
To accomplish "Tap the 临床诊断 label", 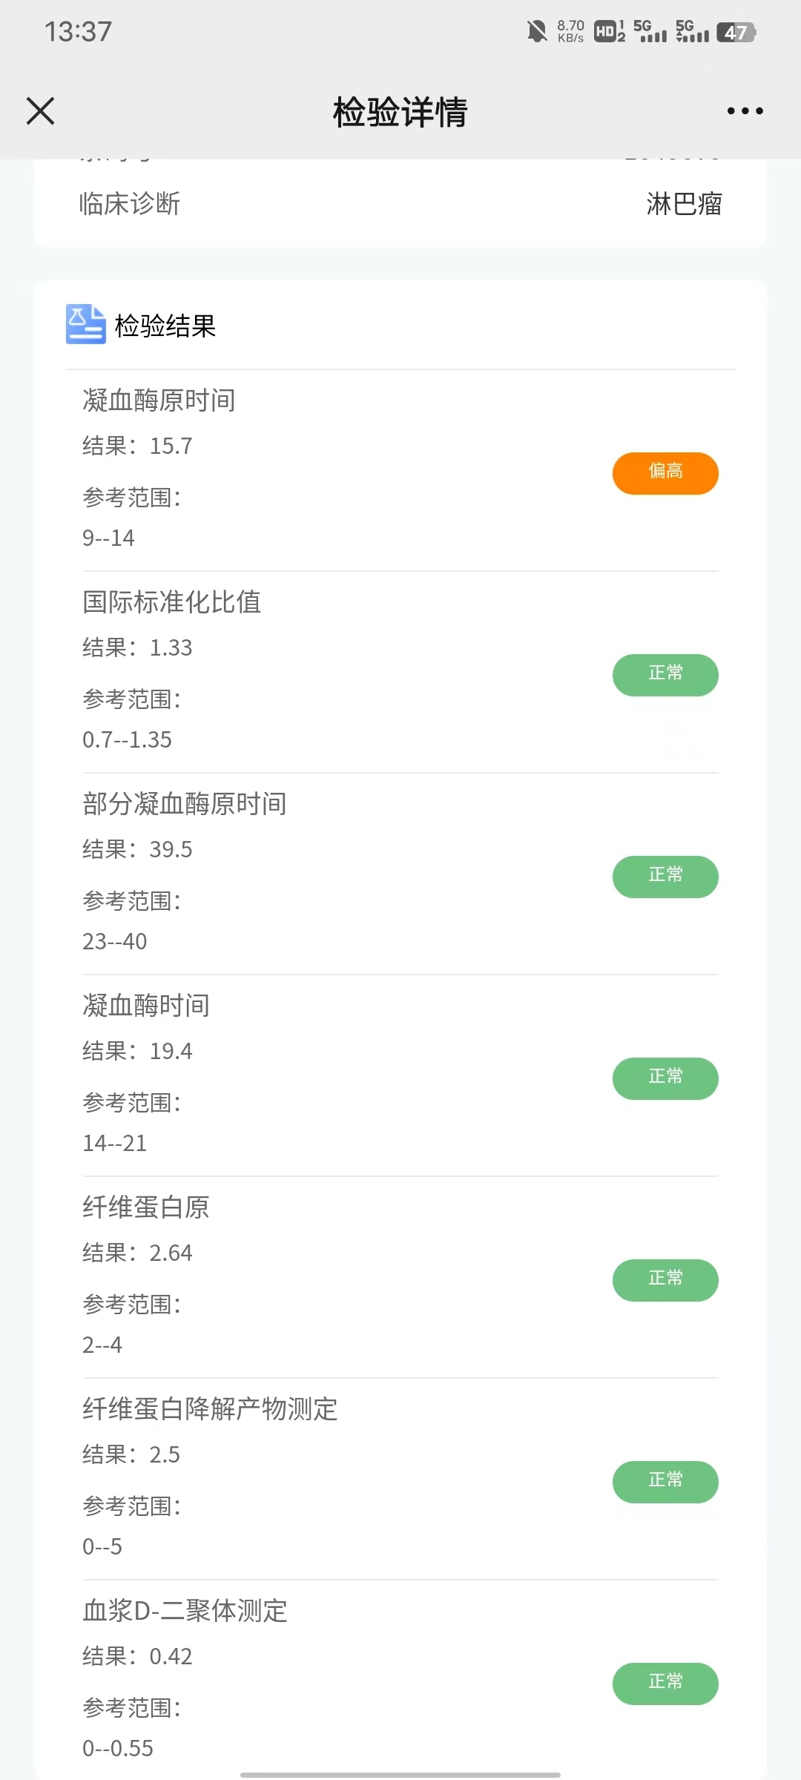I will [130, 204].
